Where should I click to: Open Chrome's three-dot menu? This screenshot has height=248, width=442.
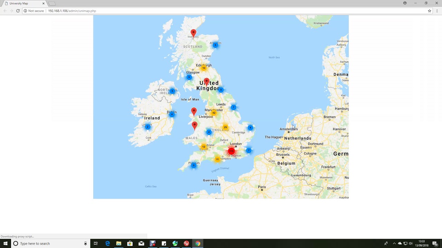(437, 11)
